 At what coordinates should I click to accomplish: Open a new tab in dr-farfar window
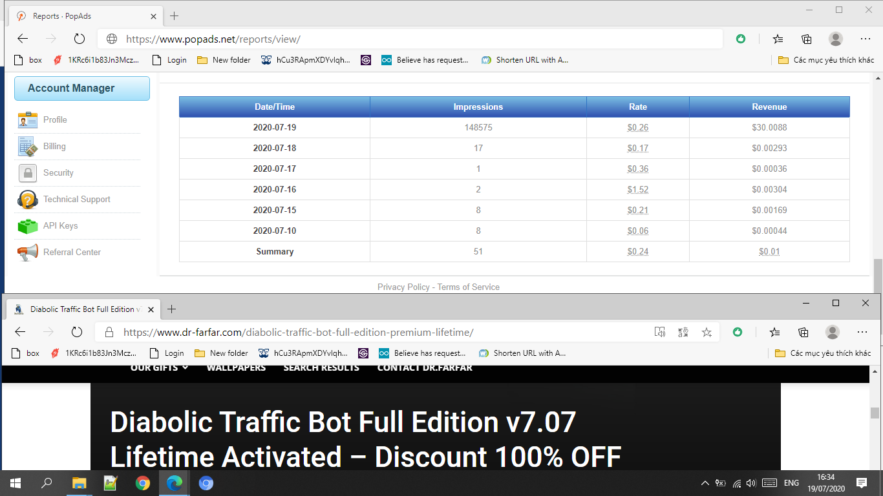click(x=171, y=309)
